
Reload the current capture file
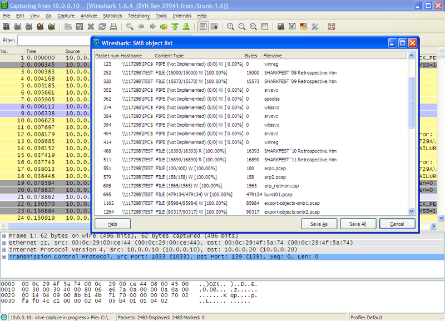click(102, 27)
